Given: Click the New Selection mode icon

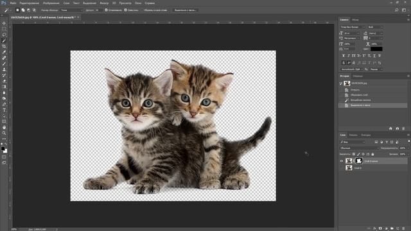Looking at the screenshot, I should 17,10.
